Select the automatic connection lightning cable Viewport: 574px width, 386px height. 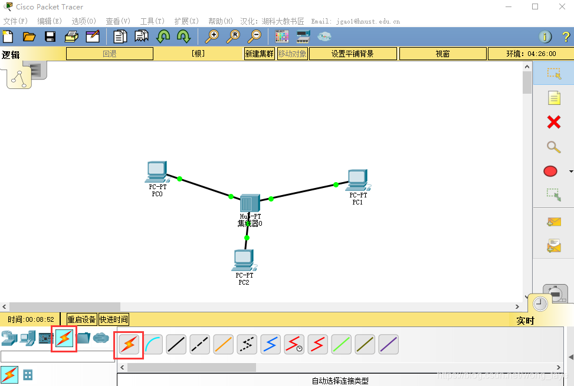click(x=129, y=345)
